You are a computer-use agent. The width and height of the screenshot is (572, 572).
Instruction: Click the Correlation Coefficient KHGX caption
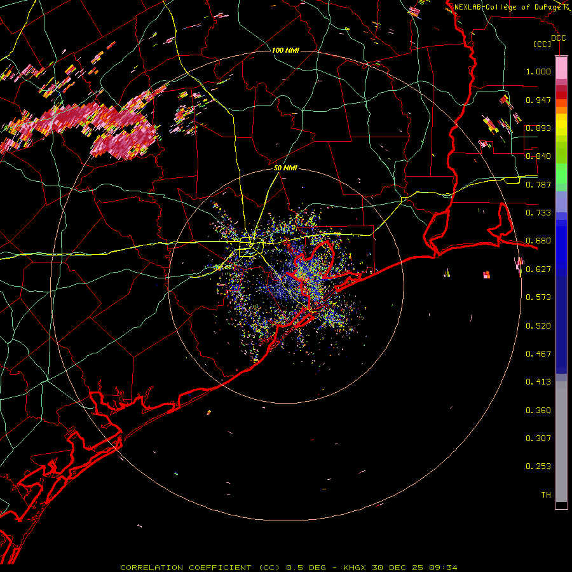coord(289,568)
